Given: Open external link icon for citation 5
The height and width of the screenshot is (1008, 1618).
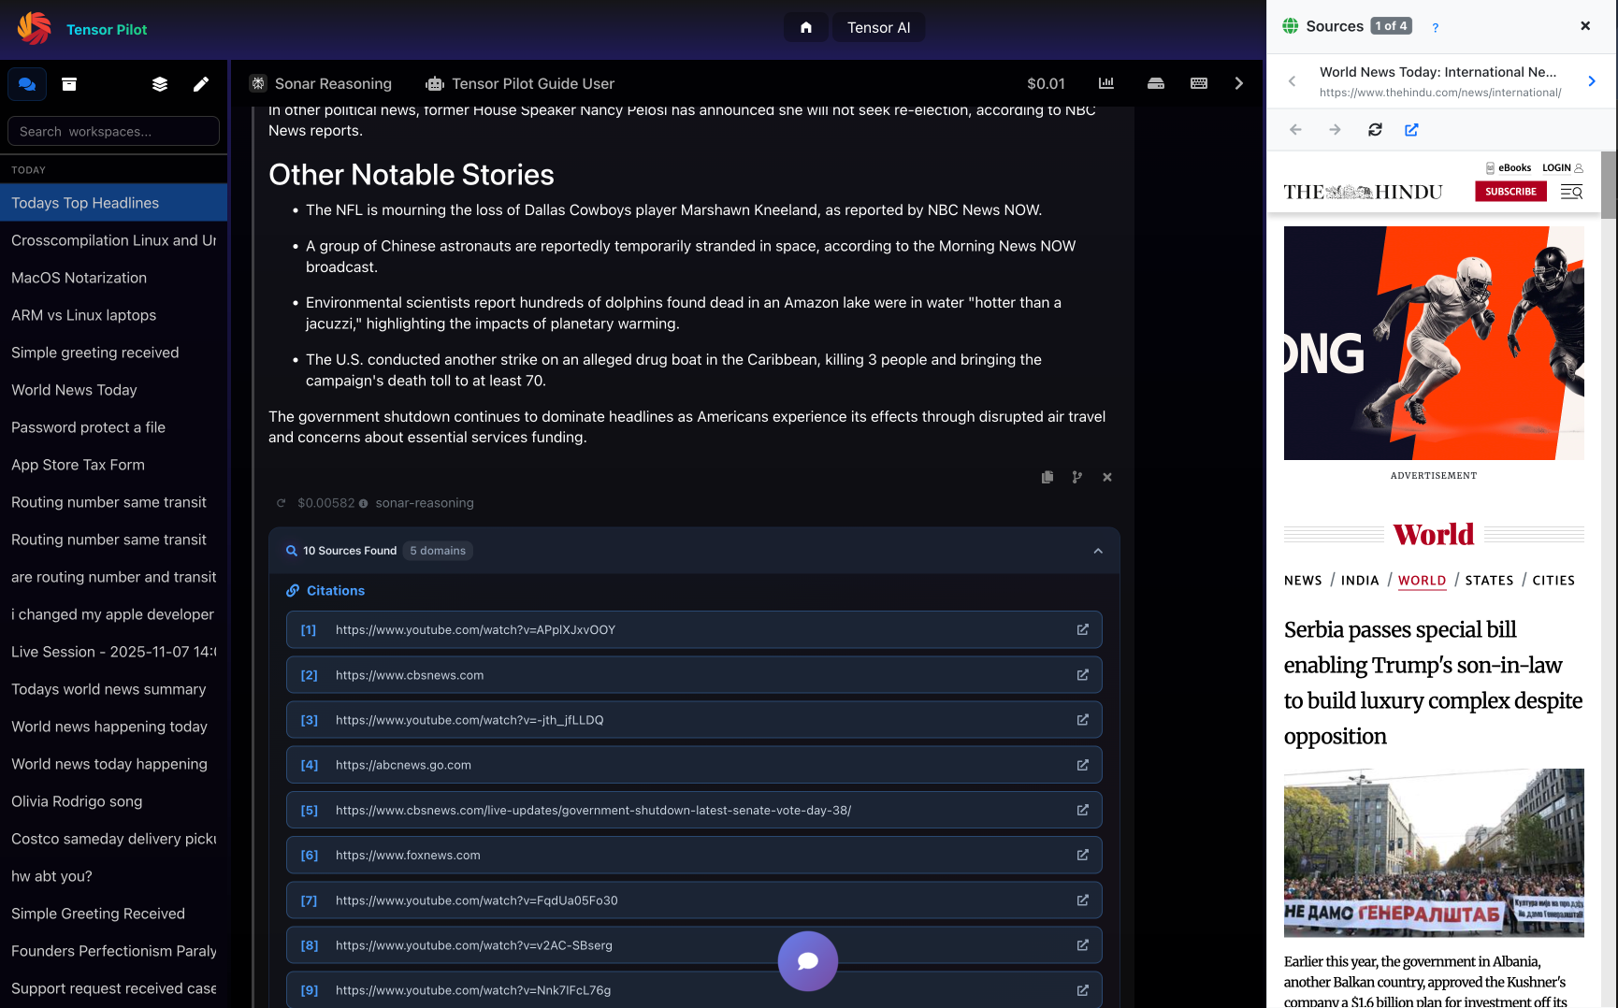Looking at the screenshot, I should (x=1082, y=810).
